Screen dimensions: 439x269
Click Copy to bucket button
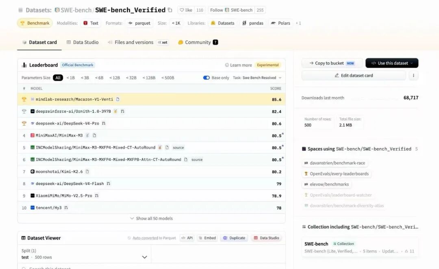[332, 63]
